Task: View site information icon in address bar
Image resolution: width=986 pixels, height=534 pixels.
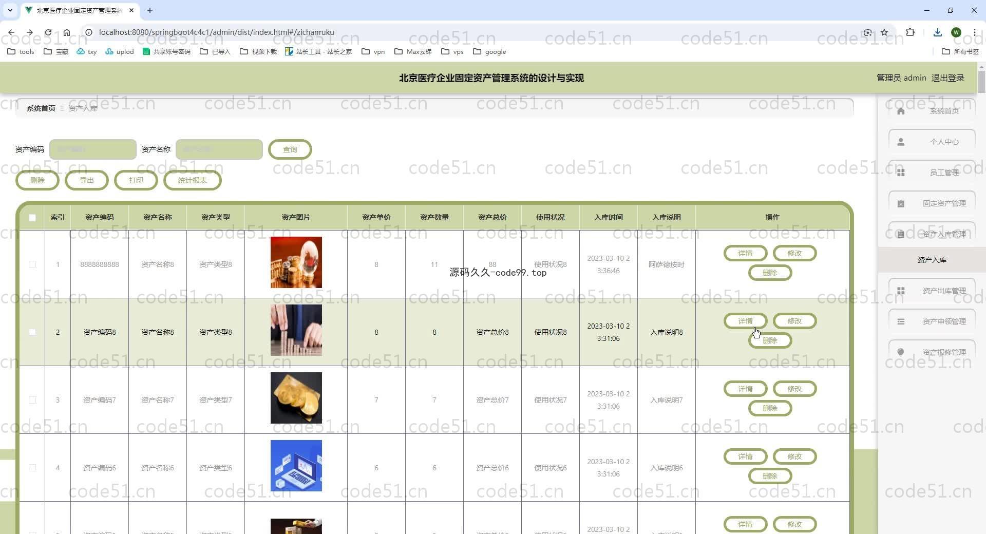Action: click(x=88, y=32)
